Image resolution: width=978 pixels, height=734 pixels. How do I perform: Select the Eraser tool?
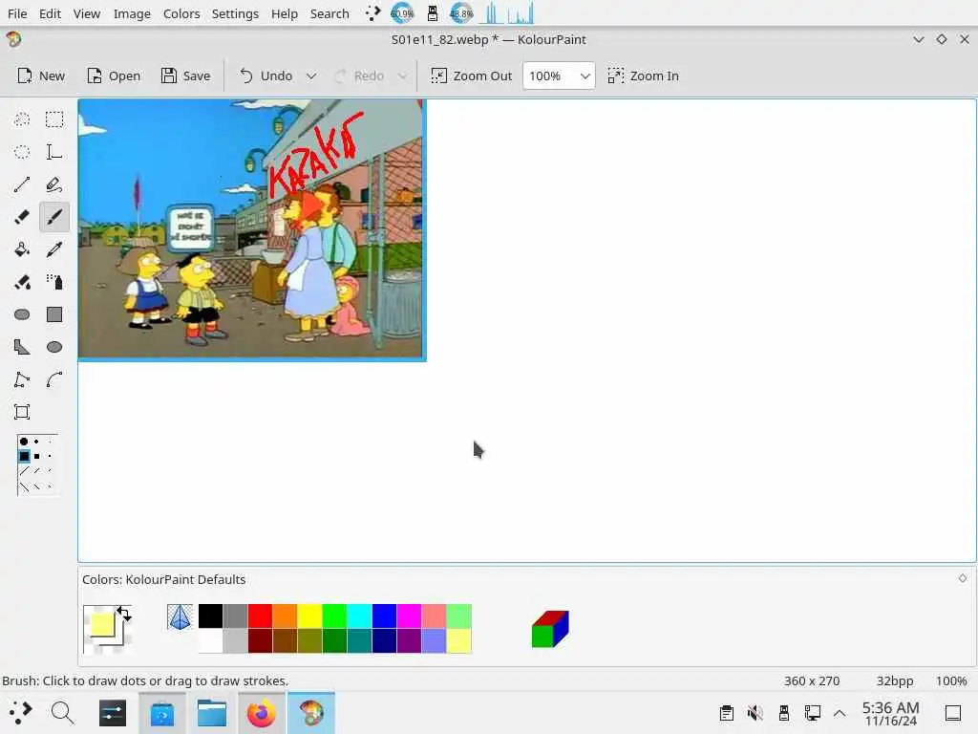22,217
